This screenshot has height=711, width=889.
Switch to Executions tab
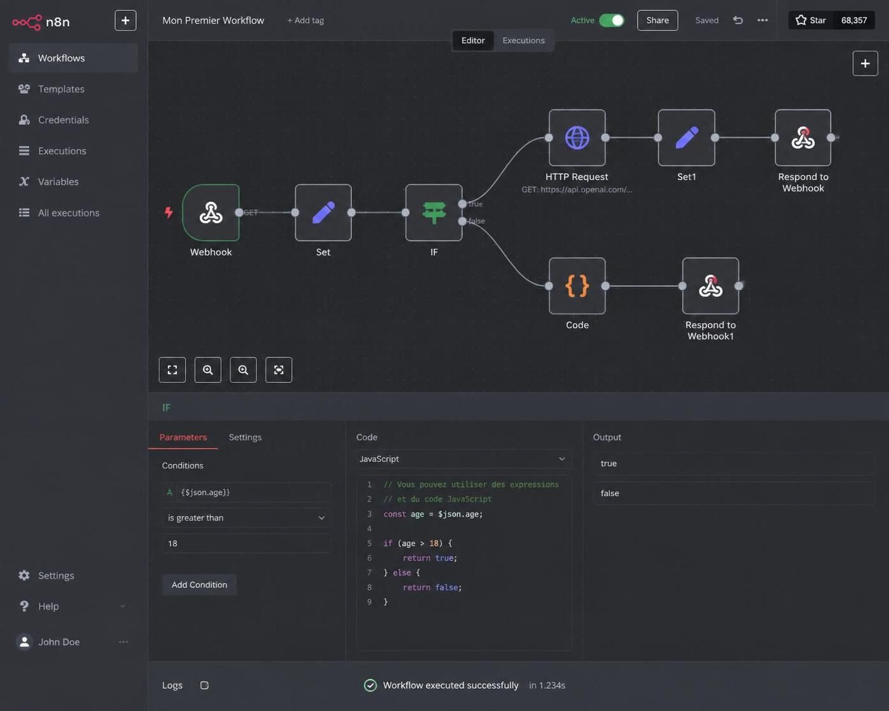[524, 41]
